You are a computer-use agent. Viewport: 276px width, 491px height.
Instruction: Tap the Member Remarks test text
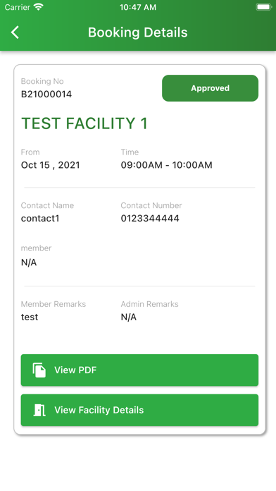pyautogui.click(x=30, y=317)
